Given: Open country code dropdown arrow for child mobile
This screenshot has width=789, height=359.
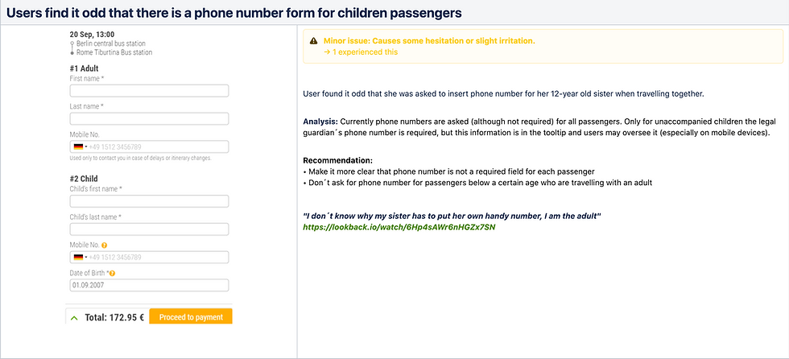Looking at the screenshot, I should [85, 258].
